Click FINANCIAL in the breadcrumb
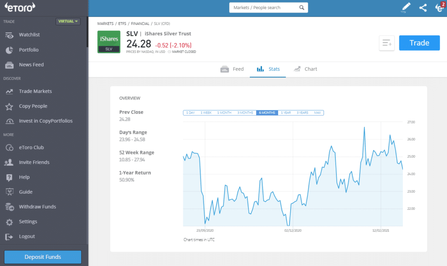 coord(140,24)
